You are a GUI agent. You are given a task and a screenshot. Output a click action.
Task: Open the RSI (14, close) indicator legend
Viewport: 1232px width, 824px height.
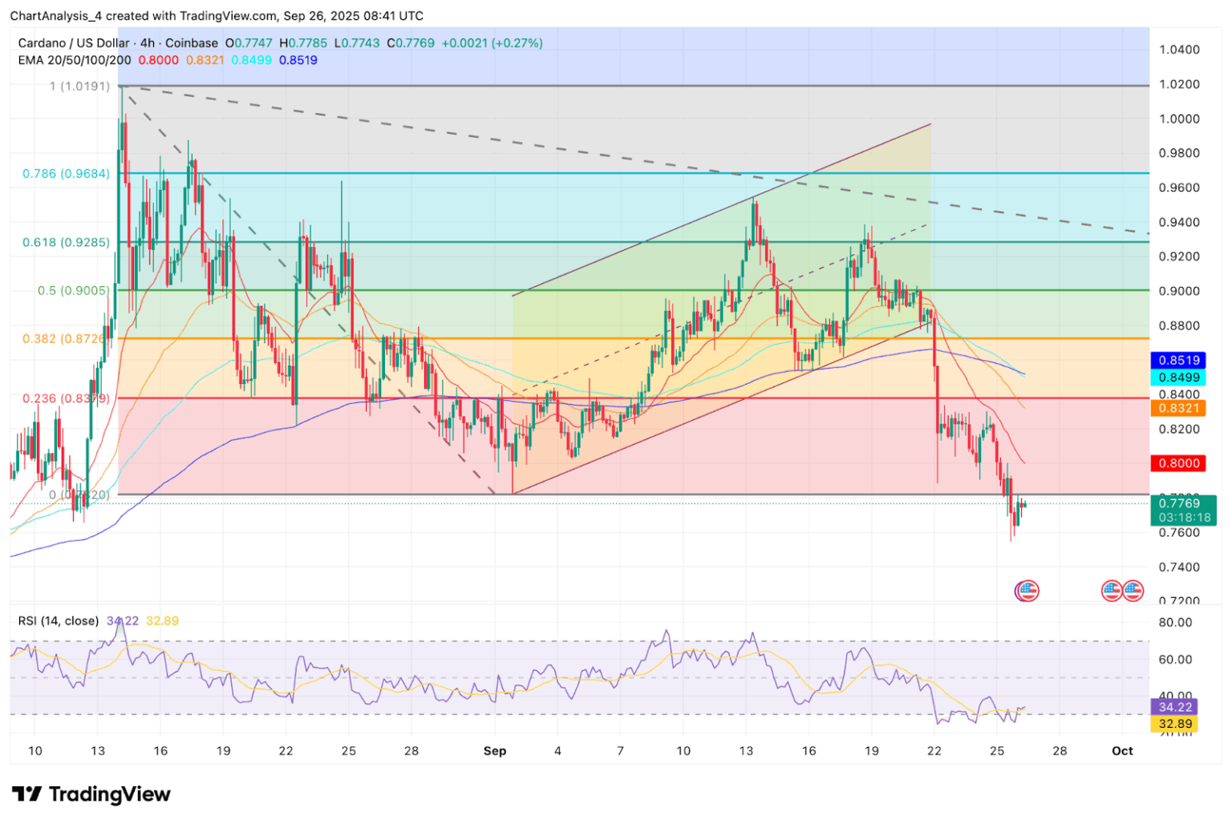point(59,620)
